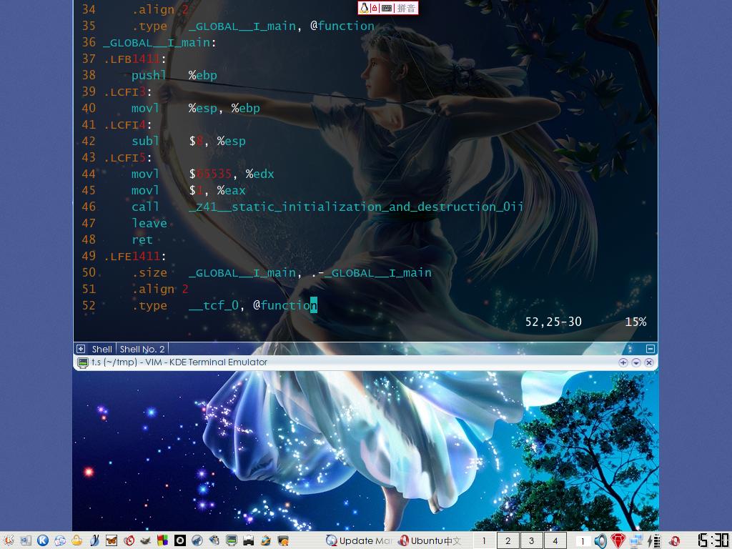This screenshot has width=732, height=549.
Task: Switch to the Shell No. 2 tab
Action: point(142,349)
